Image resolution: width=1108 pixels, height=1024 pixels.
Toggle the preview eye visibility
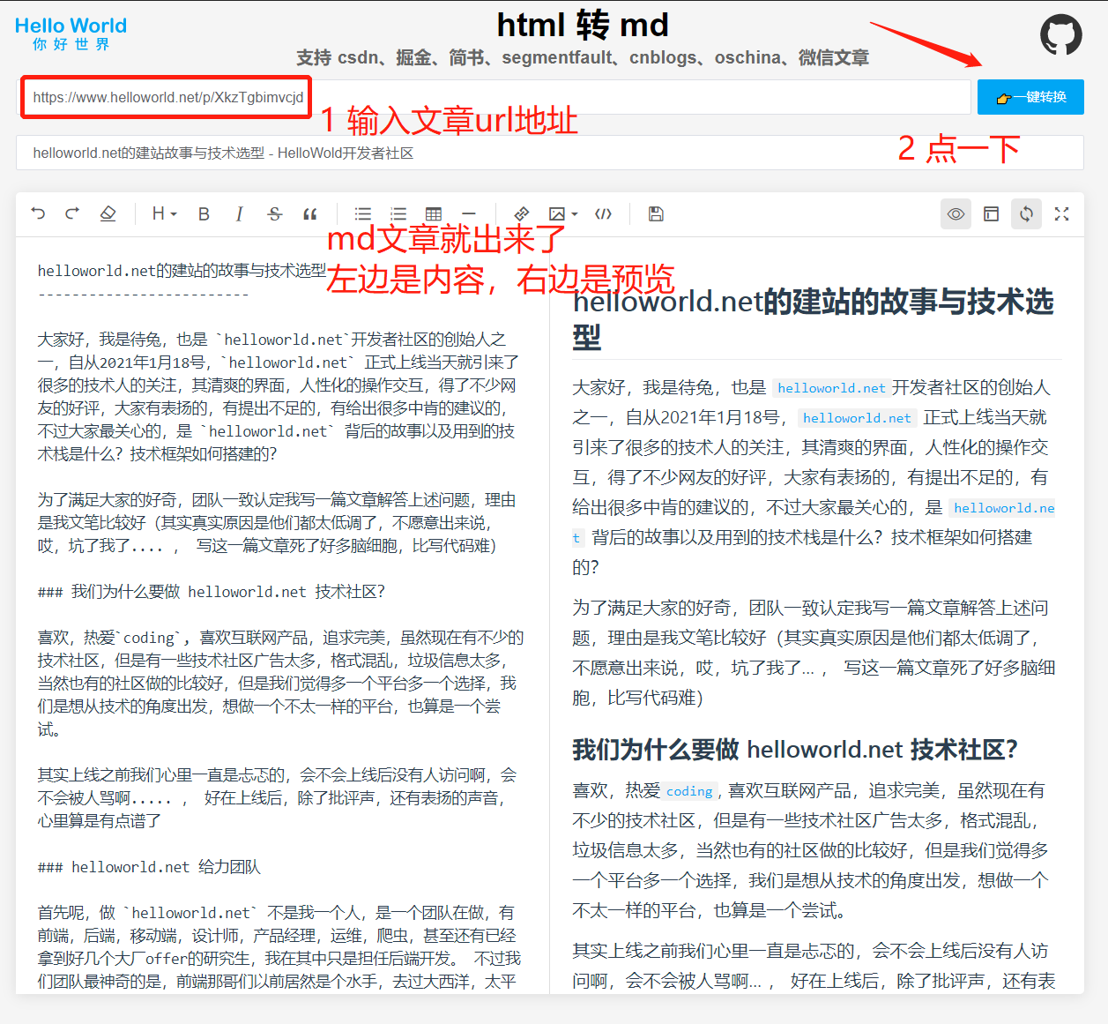[956, 213]
